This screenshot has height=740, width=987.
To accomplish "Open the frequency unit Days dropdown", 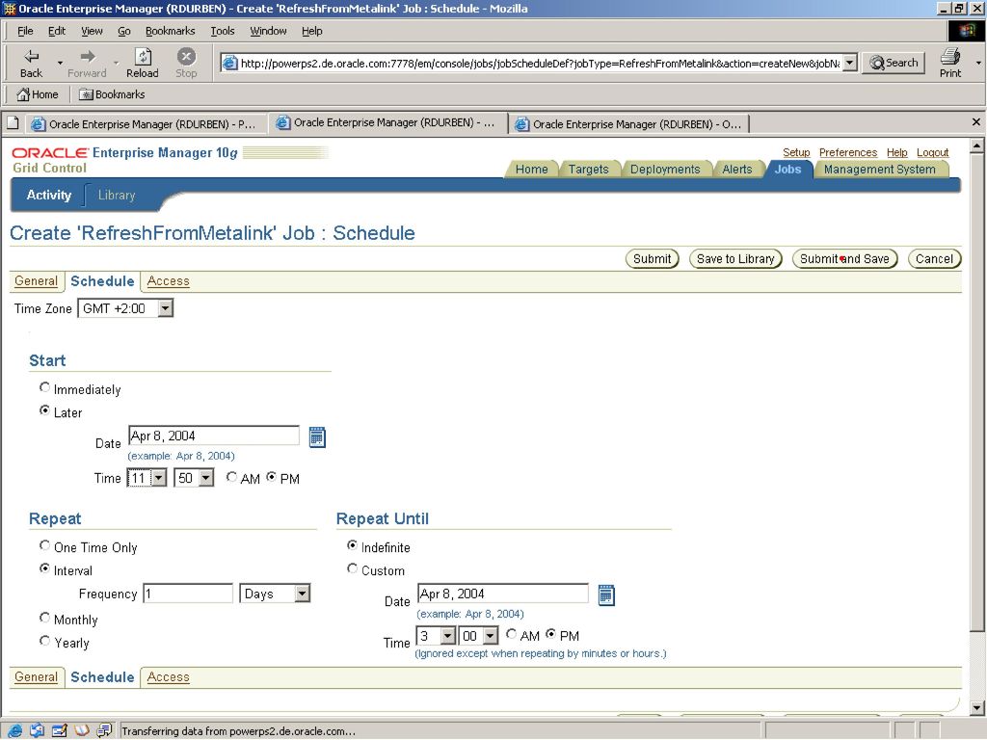I will point(275,594).
